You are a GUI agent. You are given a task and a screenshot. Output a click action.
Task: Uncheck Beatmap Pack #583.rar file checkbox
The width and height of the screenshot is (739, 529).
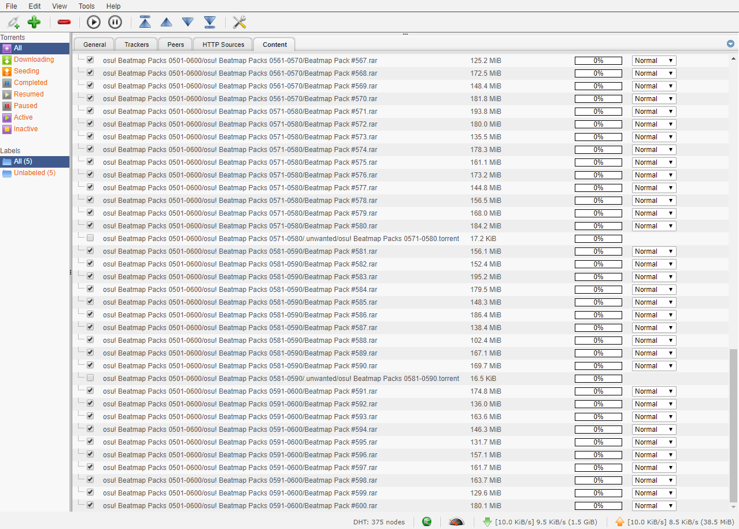tap(90, 276)
